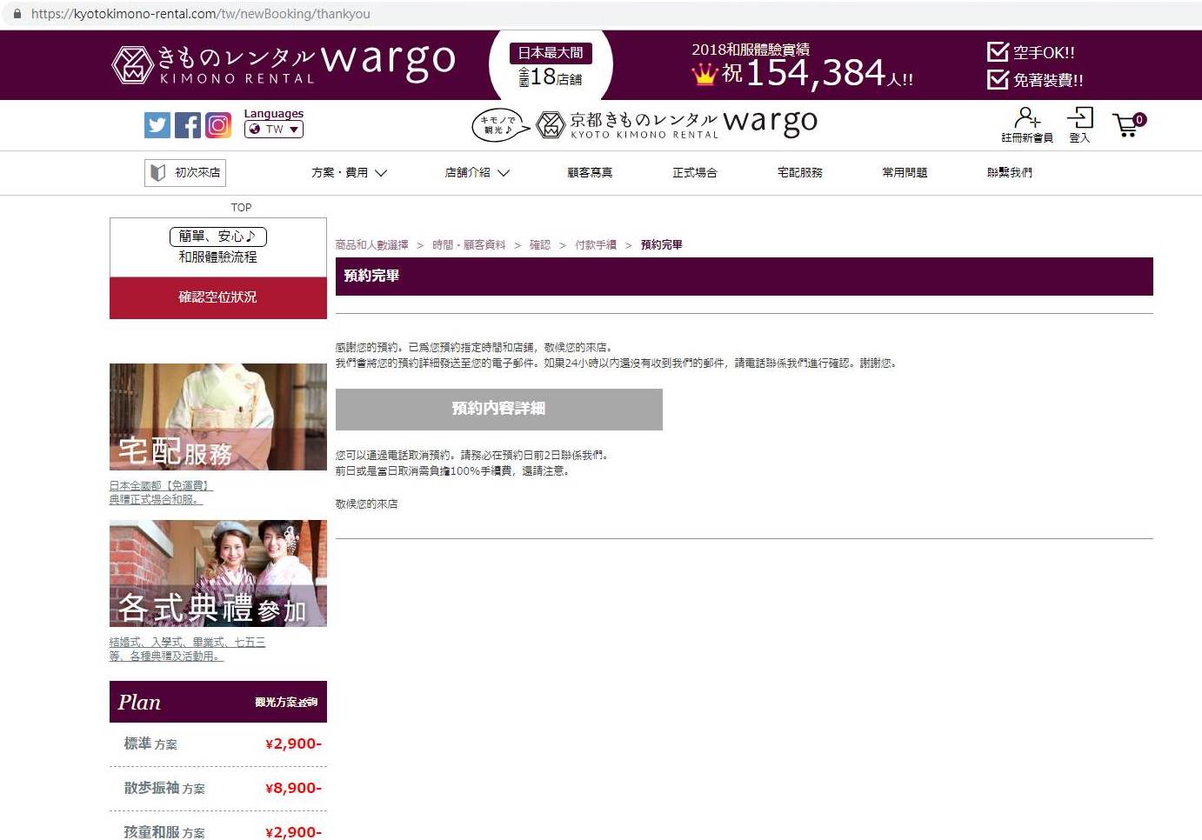Open the 宅配服務 menu item
This screenshot has width=1202, height=840.
click(800, 172)
